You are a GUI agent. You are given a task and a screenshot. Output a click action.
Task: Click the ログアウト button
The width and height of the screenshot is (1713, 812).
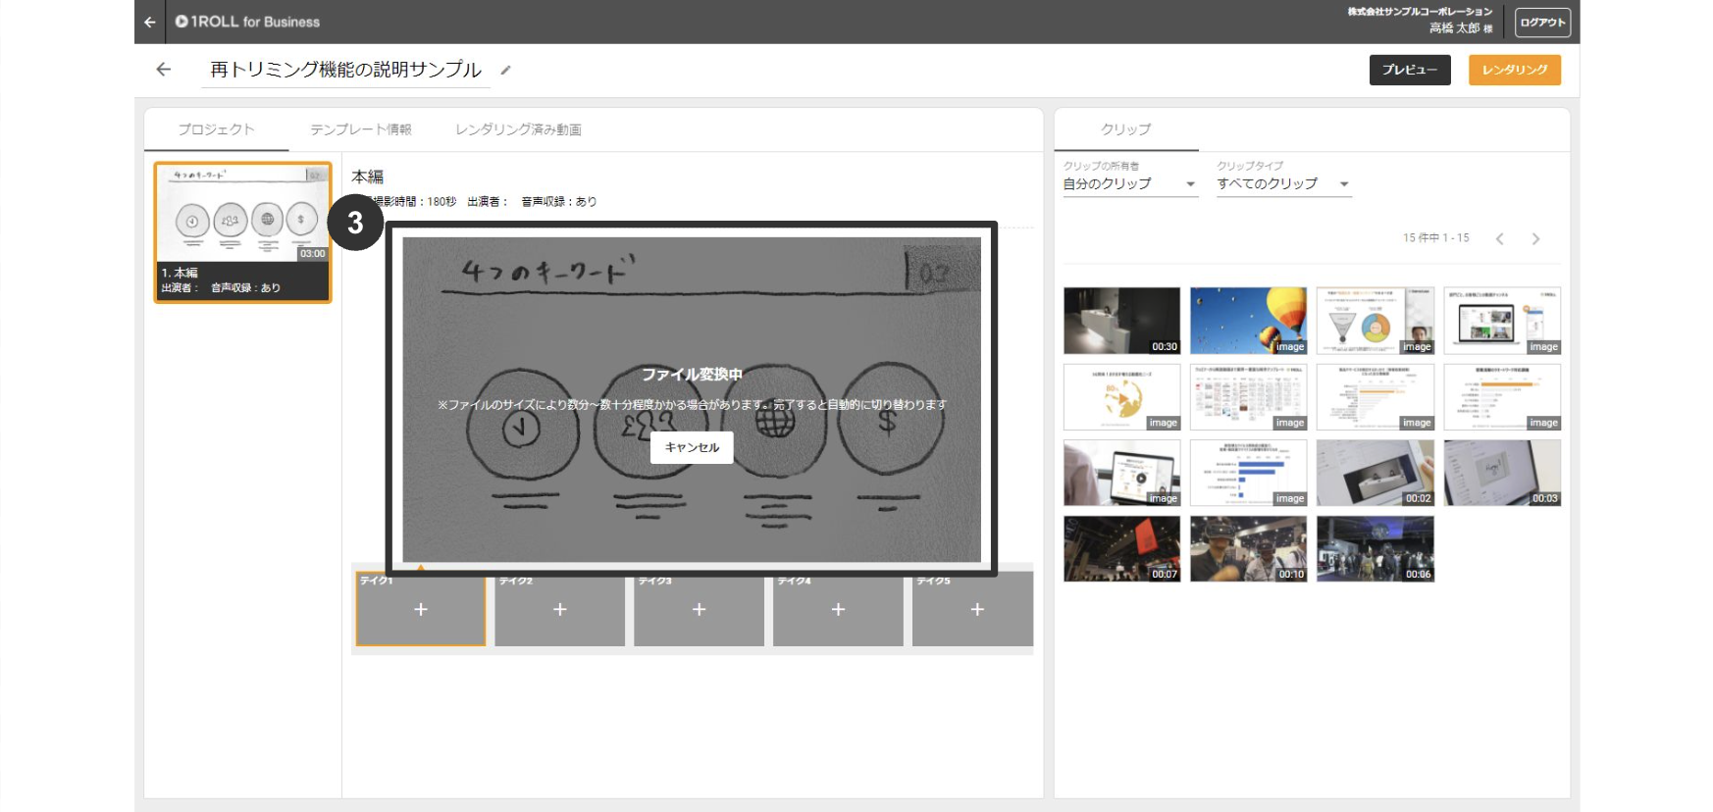point(1542,23)
